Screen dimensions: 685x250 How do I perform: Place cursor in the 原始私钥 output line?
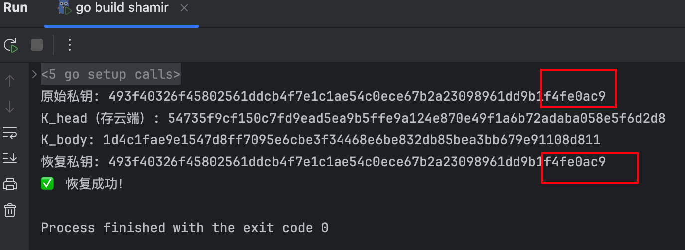click(323, 96)
